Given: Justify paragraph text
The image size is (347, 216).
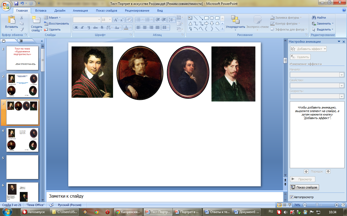Looking at the screenshot, I should click(x=158, y=28).
